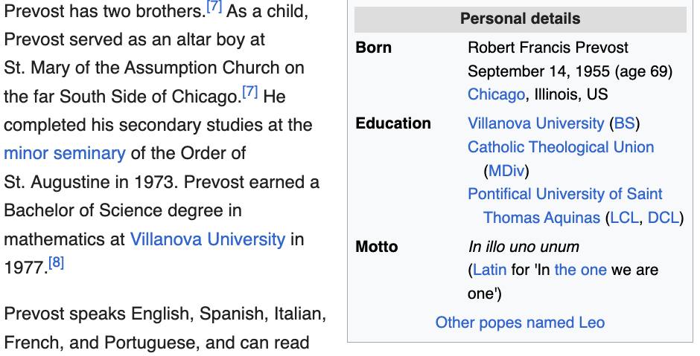The height and width of the screenshot is (356, 700).
Task: Open Pontifical University of Saint Thomas Aquinas link
Action: (x=564, y=195)
